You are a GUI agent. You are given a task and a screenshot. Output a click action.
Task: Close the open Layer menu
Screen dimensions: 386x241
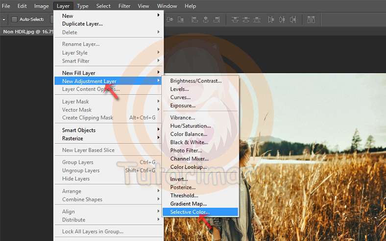63,6
